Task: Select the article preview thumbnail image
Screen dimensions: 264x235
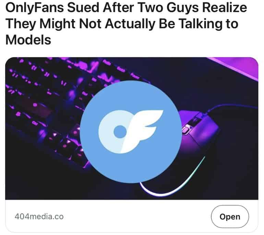Action: coord(132,128)
